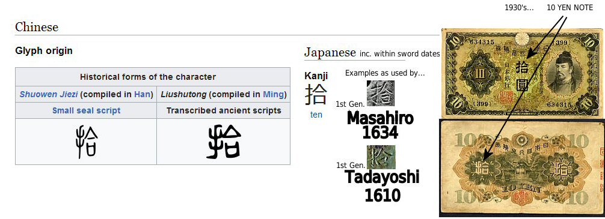Select the small seal script glyph image
Viewport: 605px width, 219px height.
pyautogui.click(x=86, y=142)
